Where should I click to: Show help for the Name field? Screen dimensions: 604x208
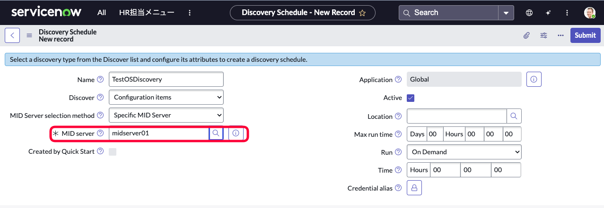tap(100, 79)
